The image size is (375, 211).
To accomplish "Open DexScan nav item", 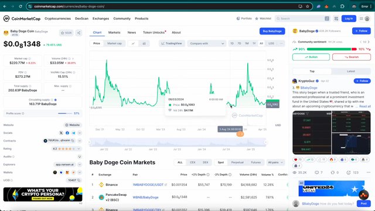I will pyautogui.click(x=81, y=19).
